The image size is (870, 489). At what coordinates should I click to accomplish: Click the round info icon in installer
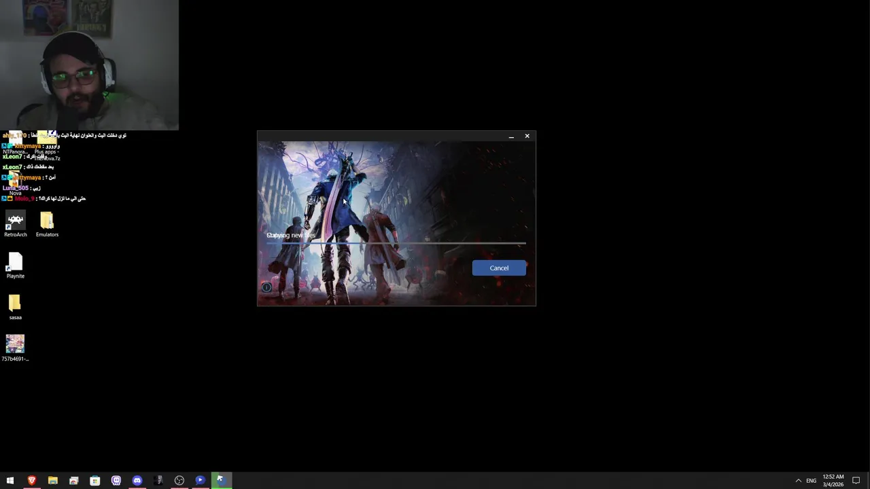click(x=266, y=287)
